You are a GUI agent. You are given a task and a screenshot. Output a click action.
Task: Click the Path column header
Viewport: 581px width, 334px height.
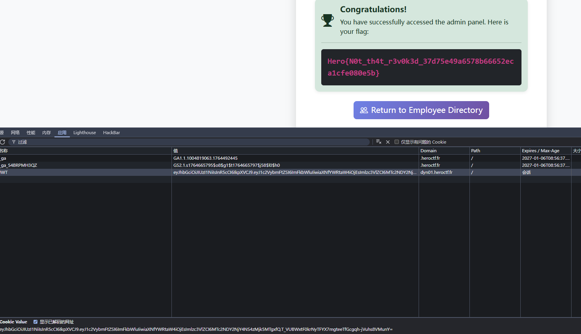(x=476, y=151)
